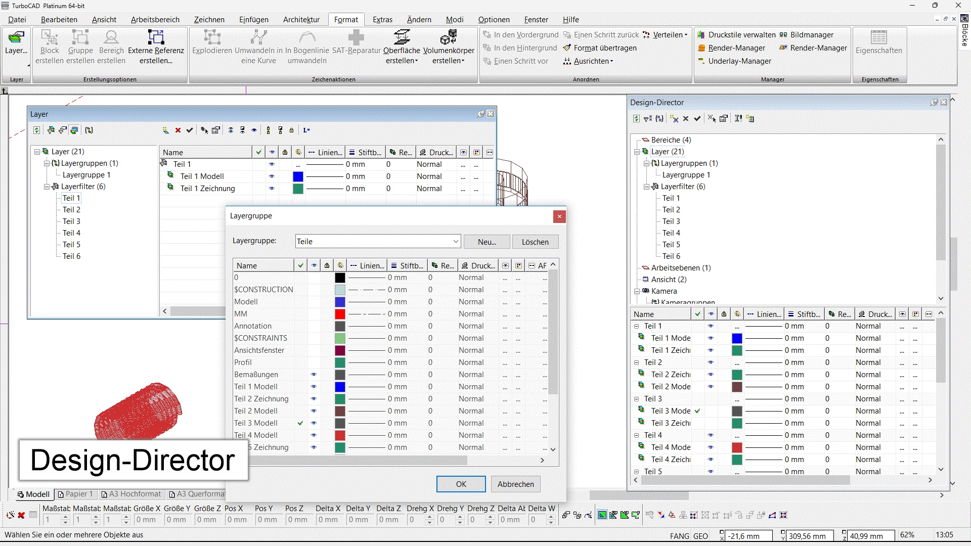This screenshot has width=971, height=546.
Task: Open the Verteilen dropdown
Action: point(665,35)
